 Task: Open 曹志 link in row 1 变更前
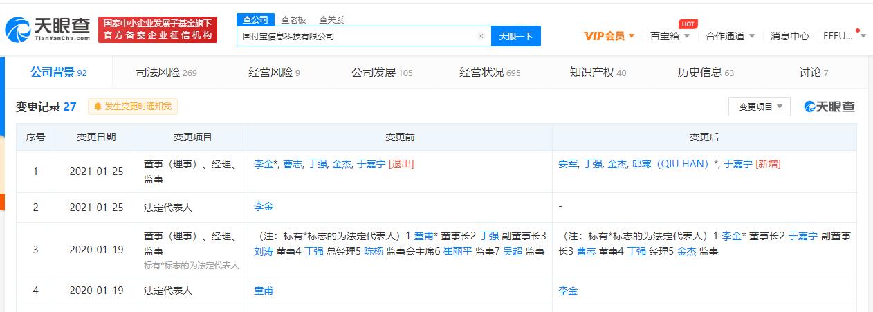pos(292,164)
